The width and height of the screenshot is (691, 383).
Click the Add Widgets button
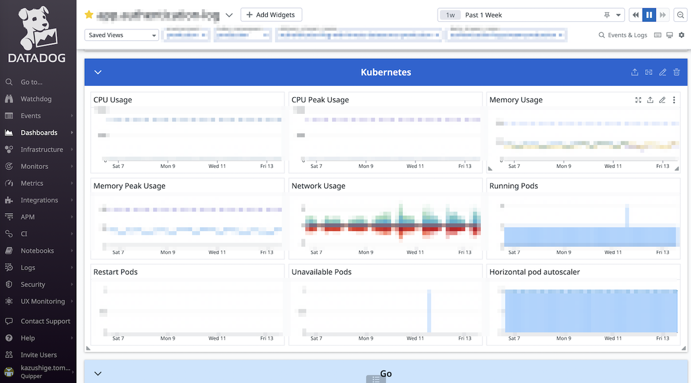tap(271, 15)
